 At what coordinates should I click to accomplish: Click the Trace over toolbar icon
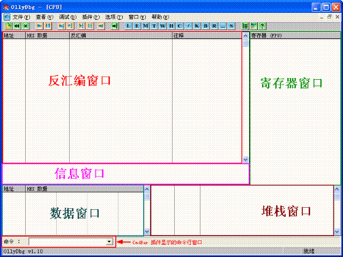click(x=90, y=26)
